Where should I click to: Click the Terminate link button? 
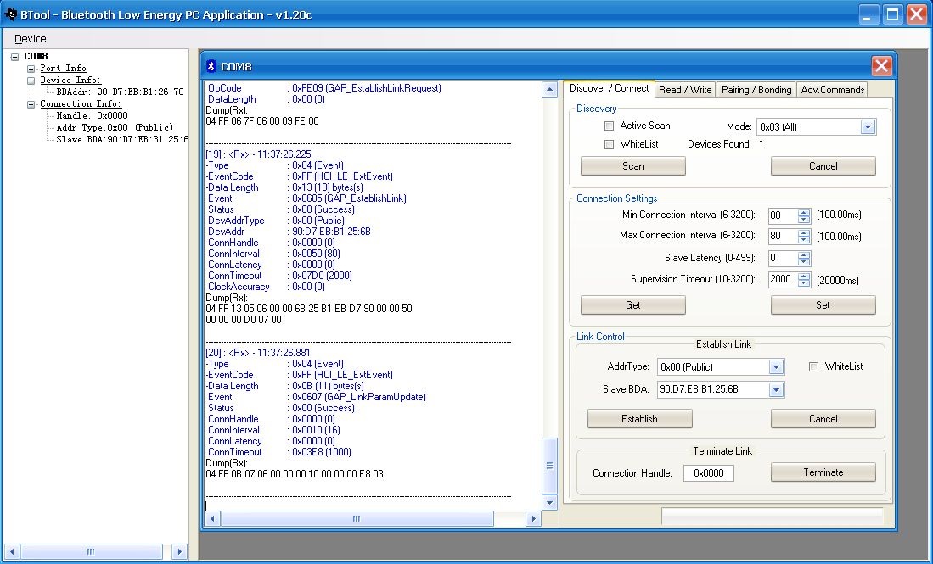[823, 472]
